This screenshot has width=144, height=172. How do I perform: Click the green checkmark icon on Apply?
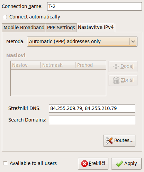click(x=119, y=164)
